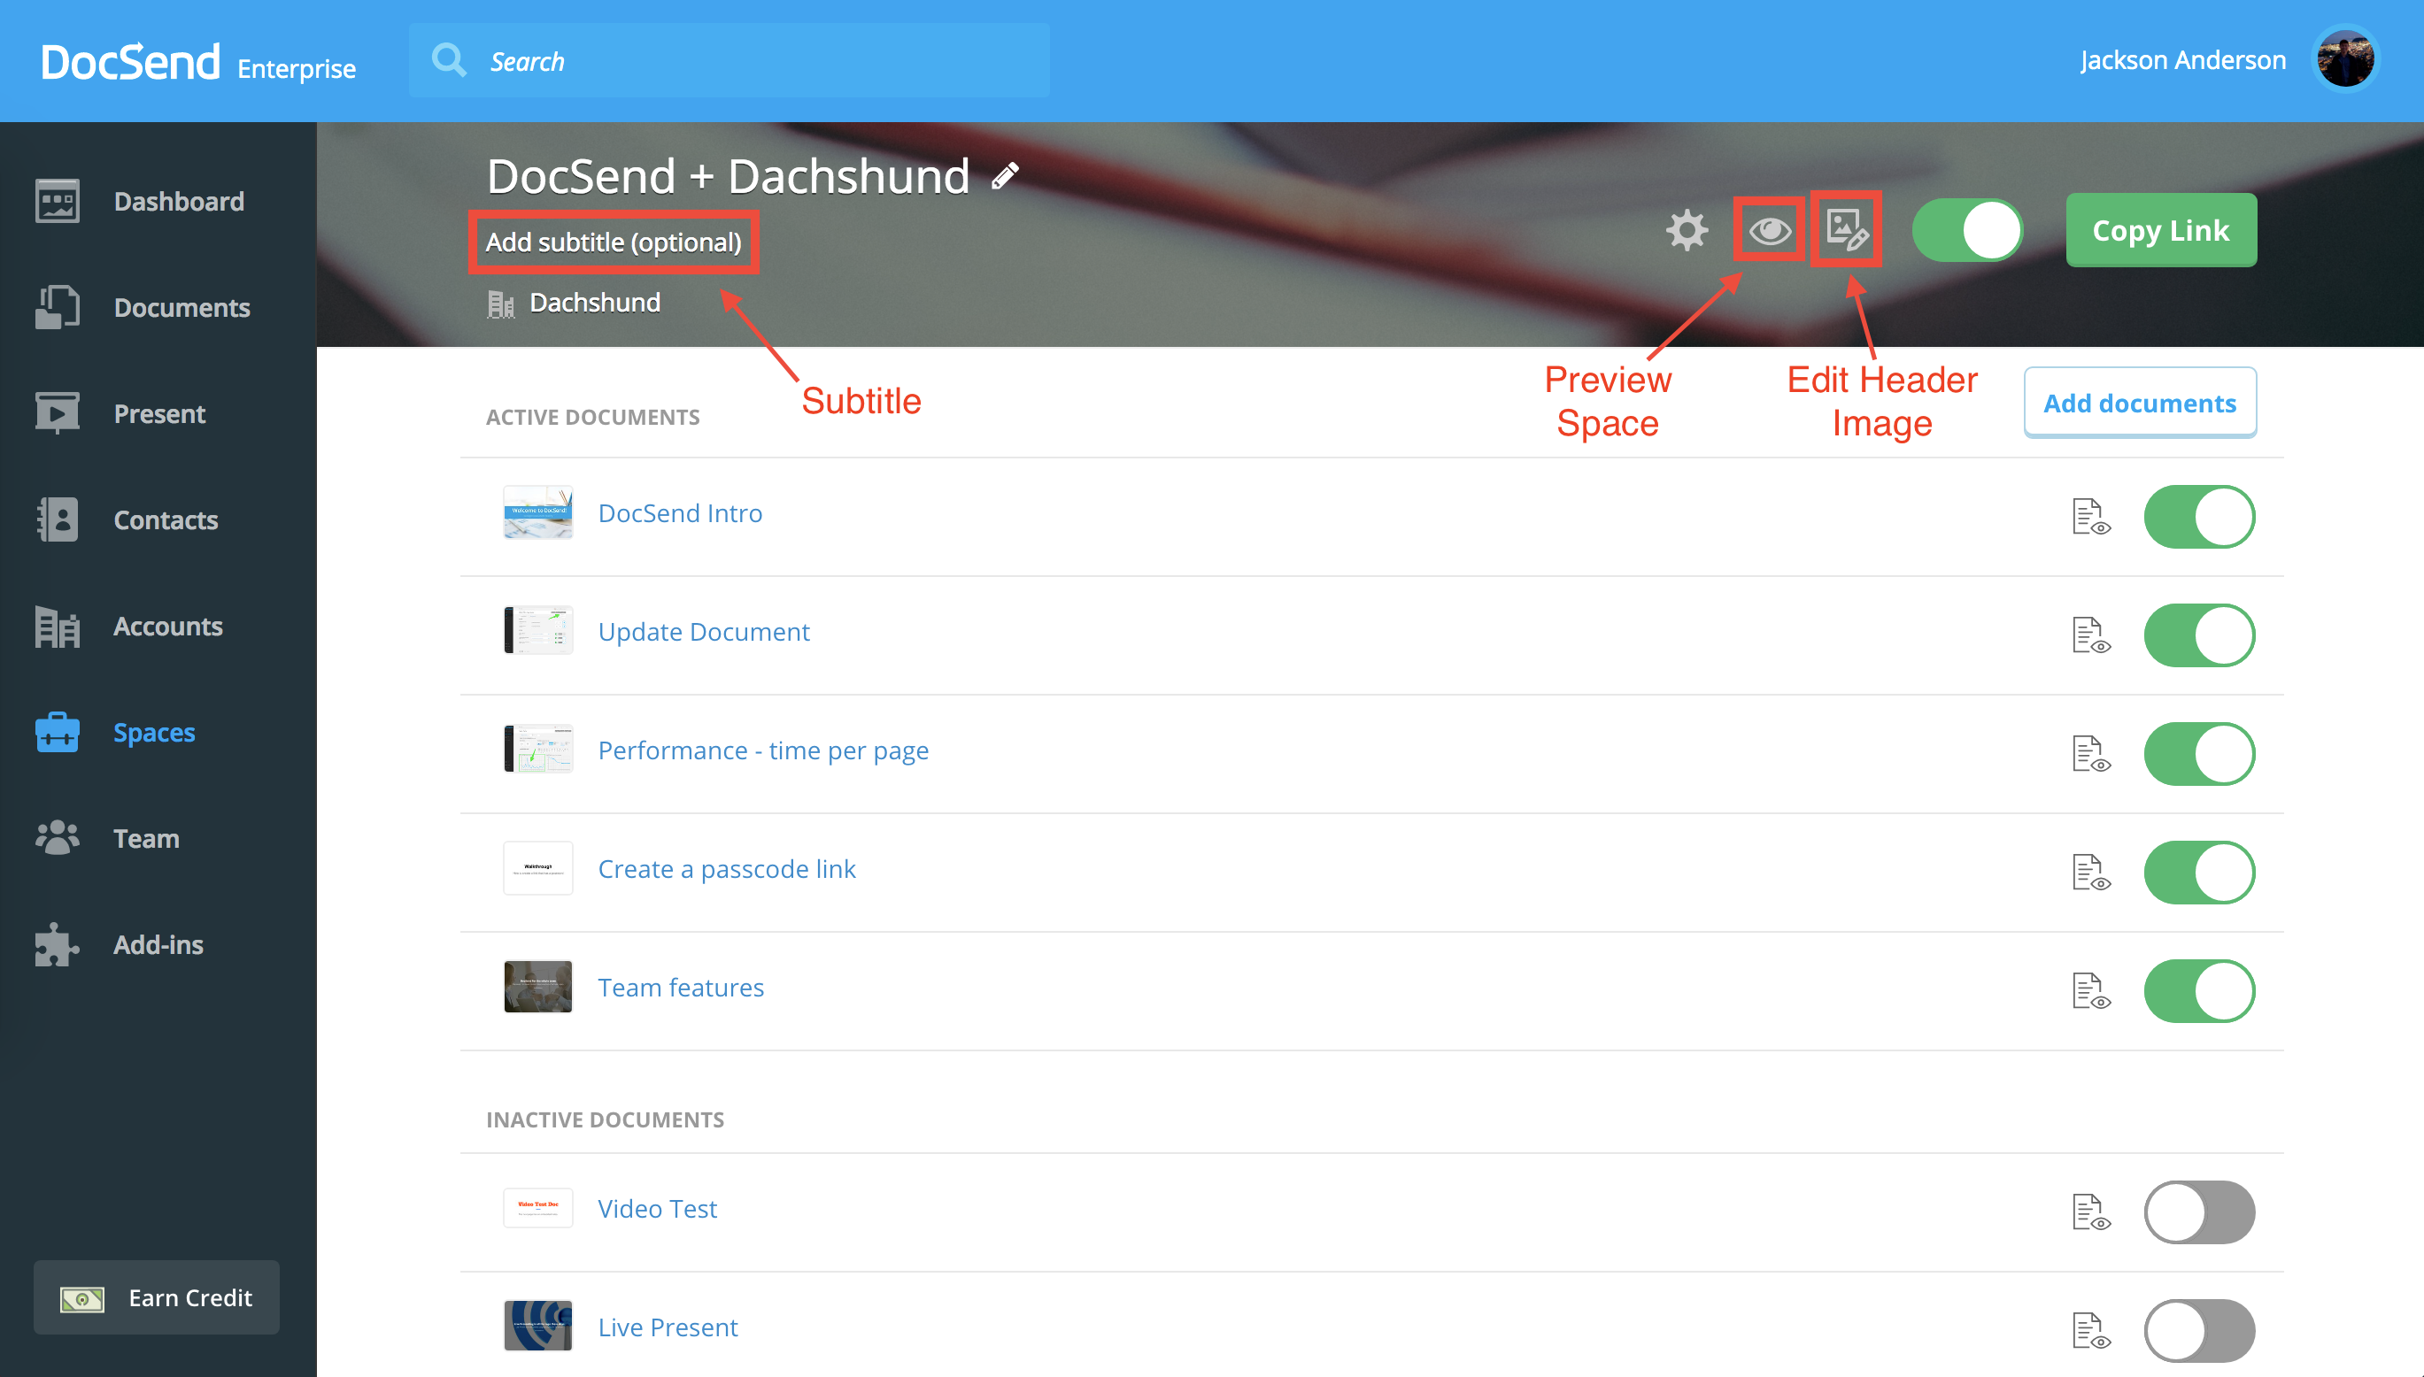Open the DocSend Intro link
Viewport: 2424px width, 1377px height.
point(679,512)
